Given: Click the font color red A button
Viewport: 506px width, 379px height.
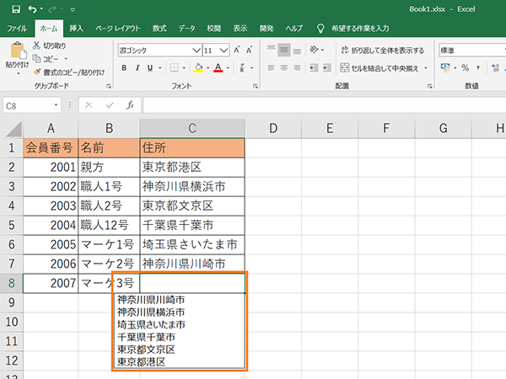Looking at the screenshot, I should (217, 68).
